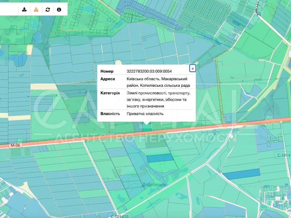Screen dimensions: 291x218
Task: Click the white search field beside download icon
Action: 9,9
